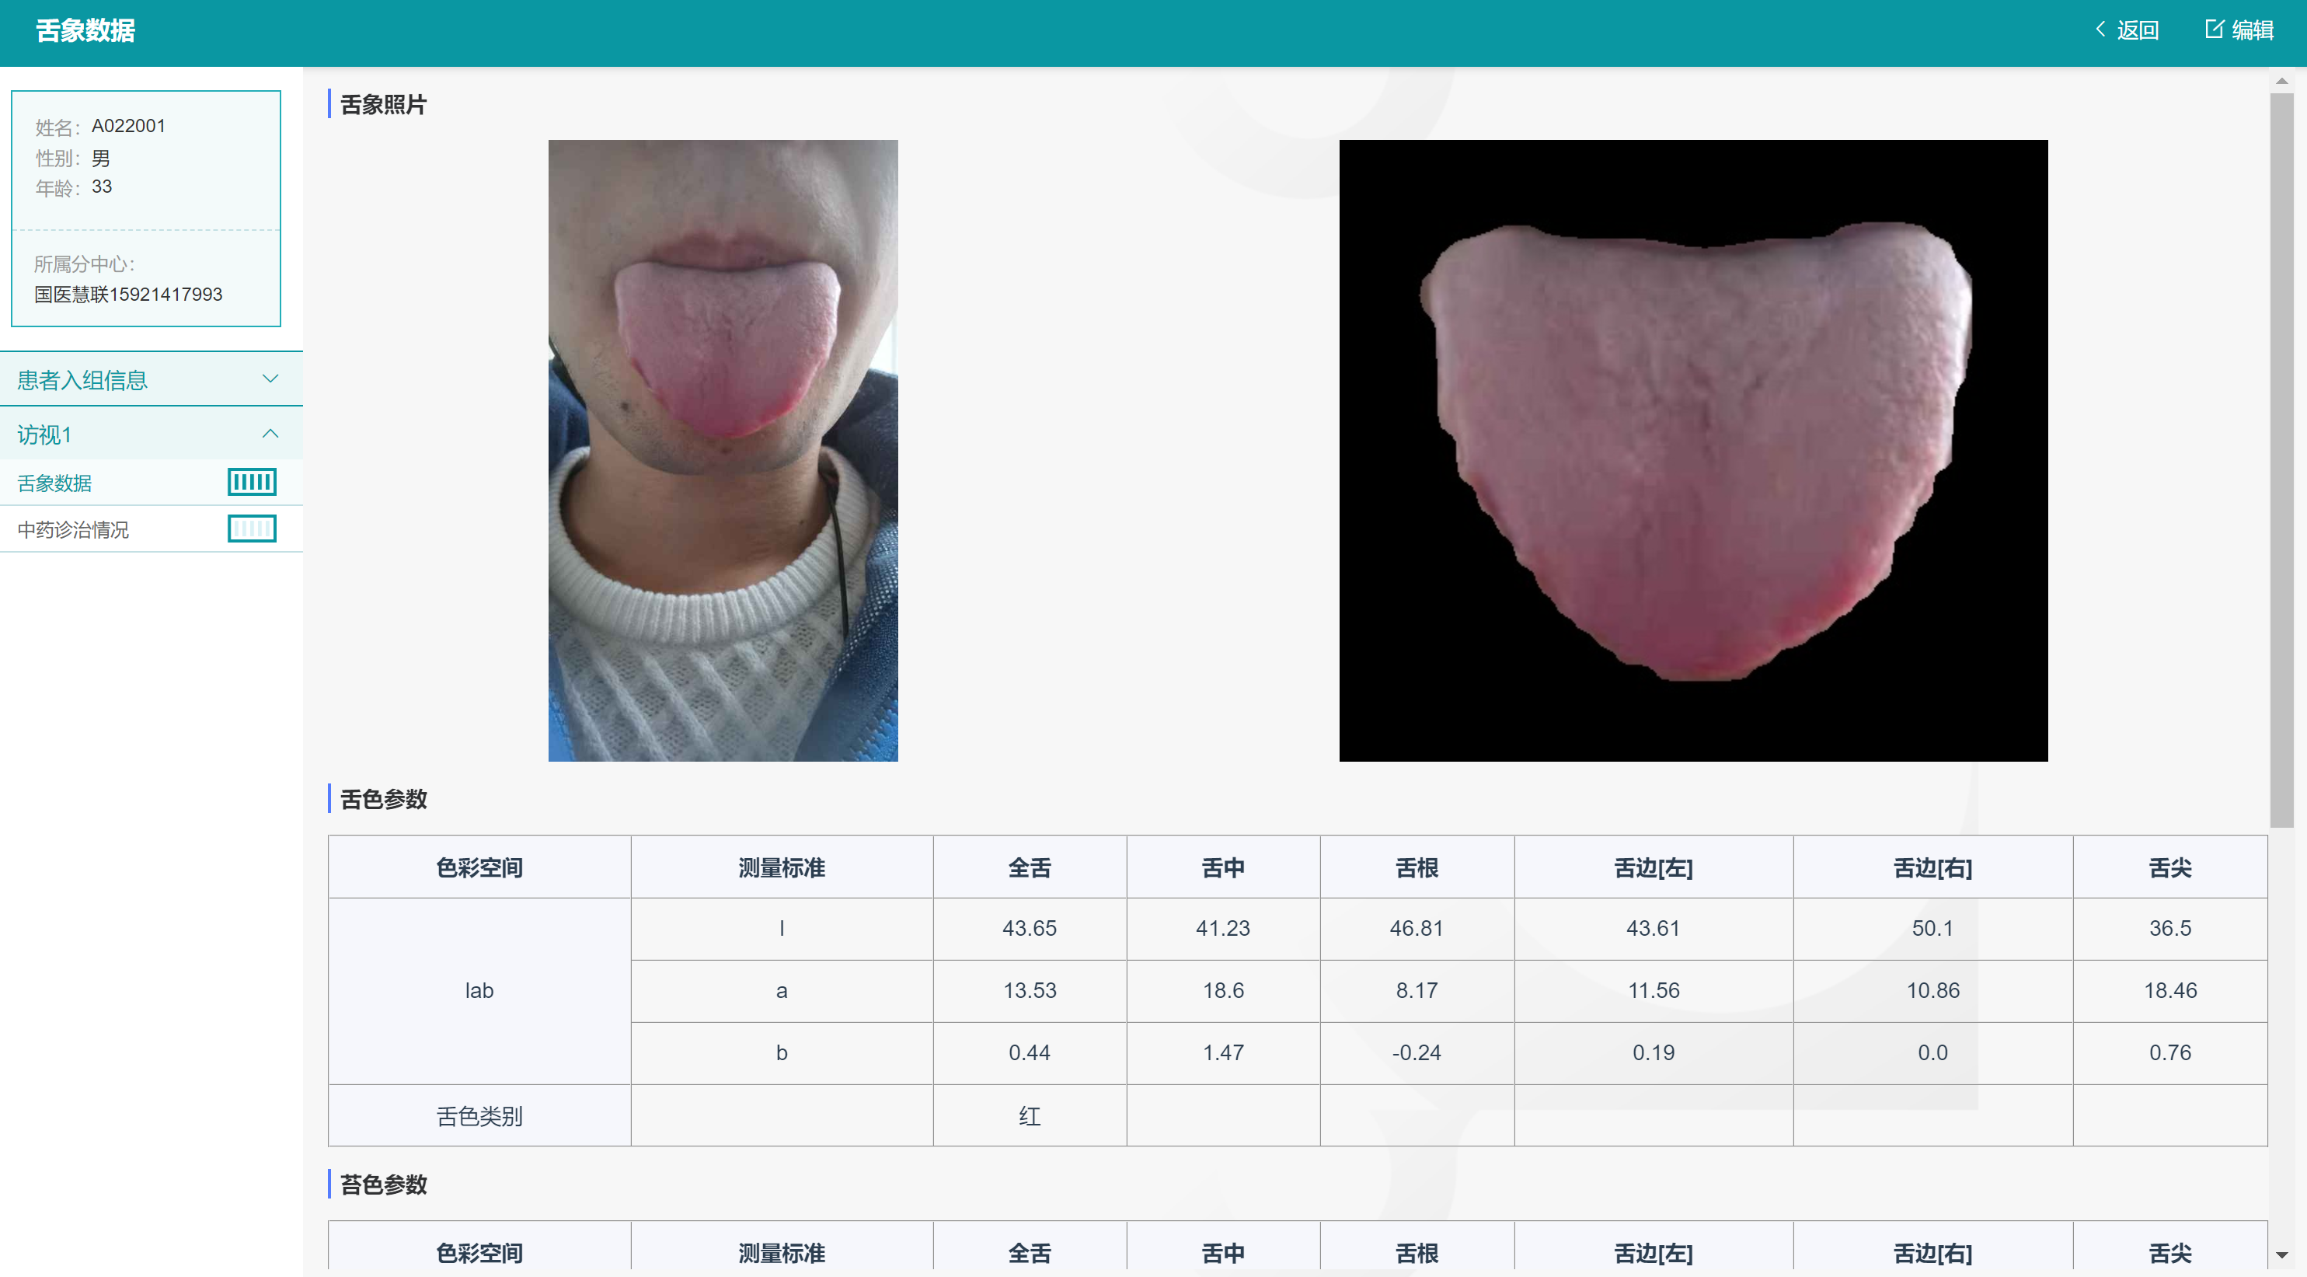The image size is (2307, 1277).
Task: Open the original tongue face photo
Action: tap(723, 451)
